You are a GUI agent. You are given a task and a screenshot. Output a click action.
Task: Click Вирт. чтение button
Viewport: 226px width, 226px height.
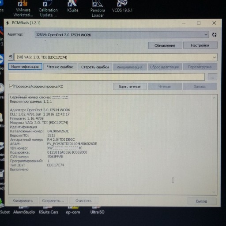[x=130, y=87]
